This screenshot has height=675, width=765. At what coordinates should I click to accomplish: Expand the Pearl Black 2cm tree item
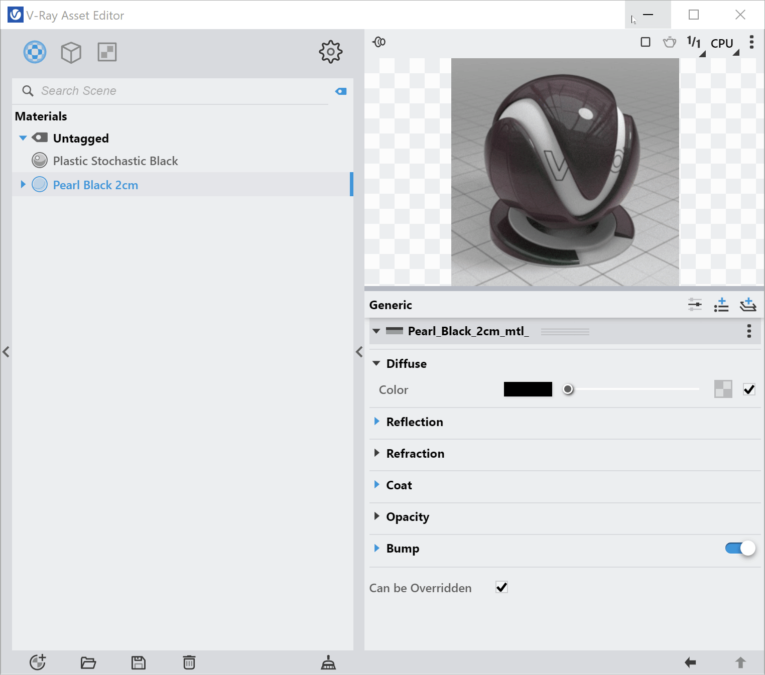pyautogui.click(x=23, y=185)
